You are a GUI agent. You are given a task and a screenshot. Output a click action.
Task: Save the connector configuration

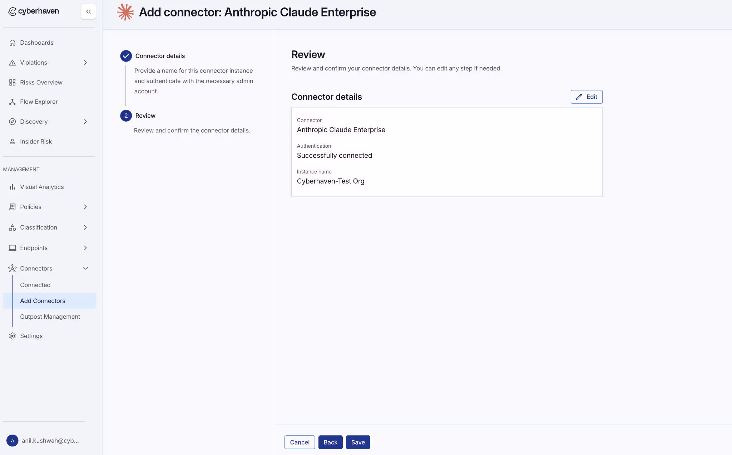pos(358,442)
